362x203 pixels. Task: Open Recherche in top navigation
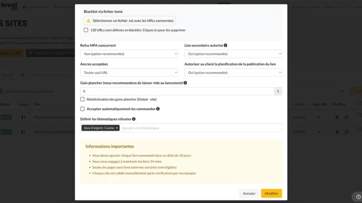(x=64, y=7)
